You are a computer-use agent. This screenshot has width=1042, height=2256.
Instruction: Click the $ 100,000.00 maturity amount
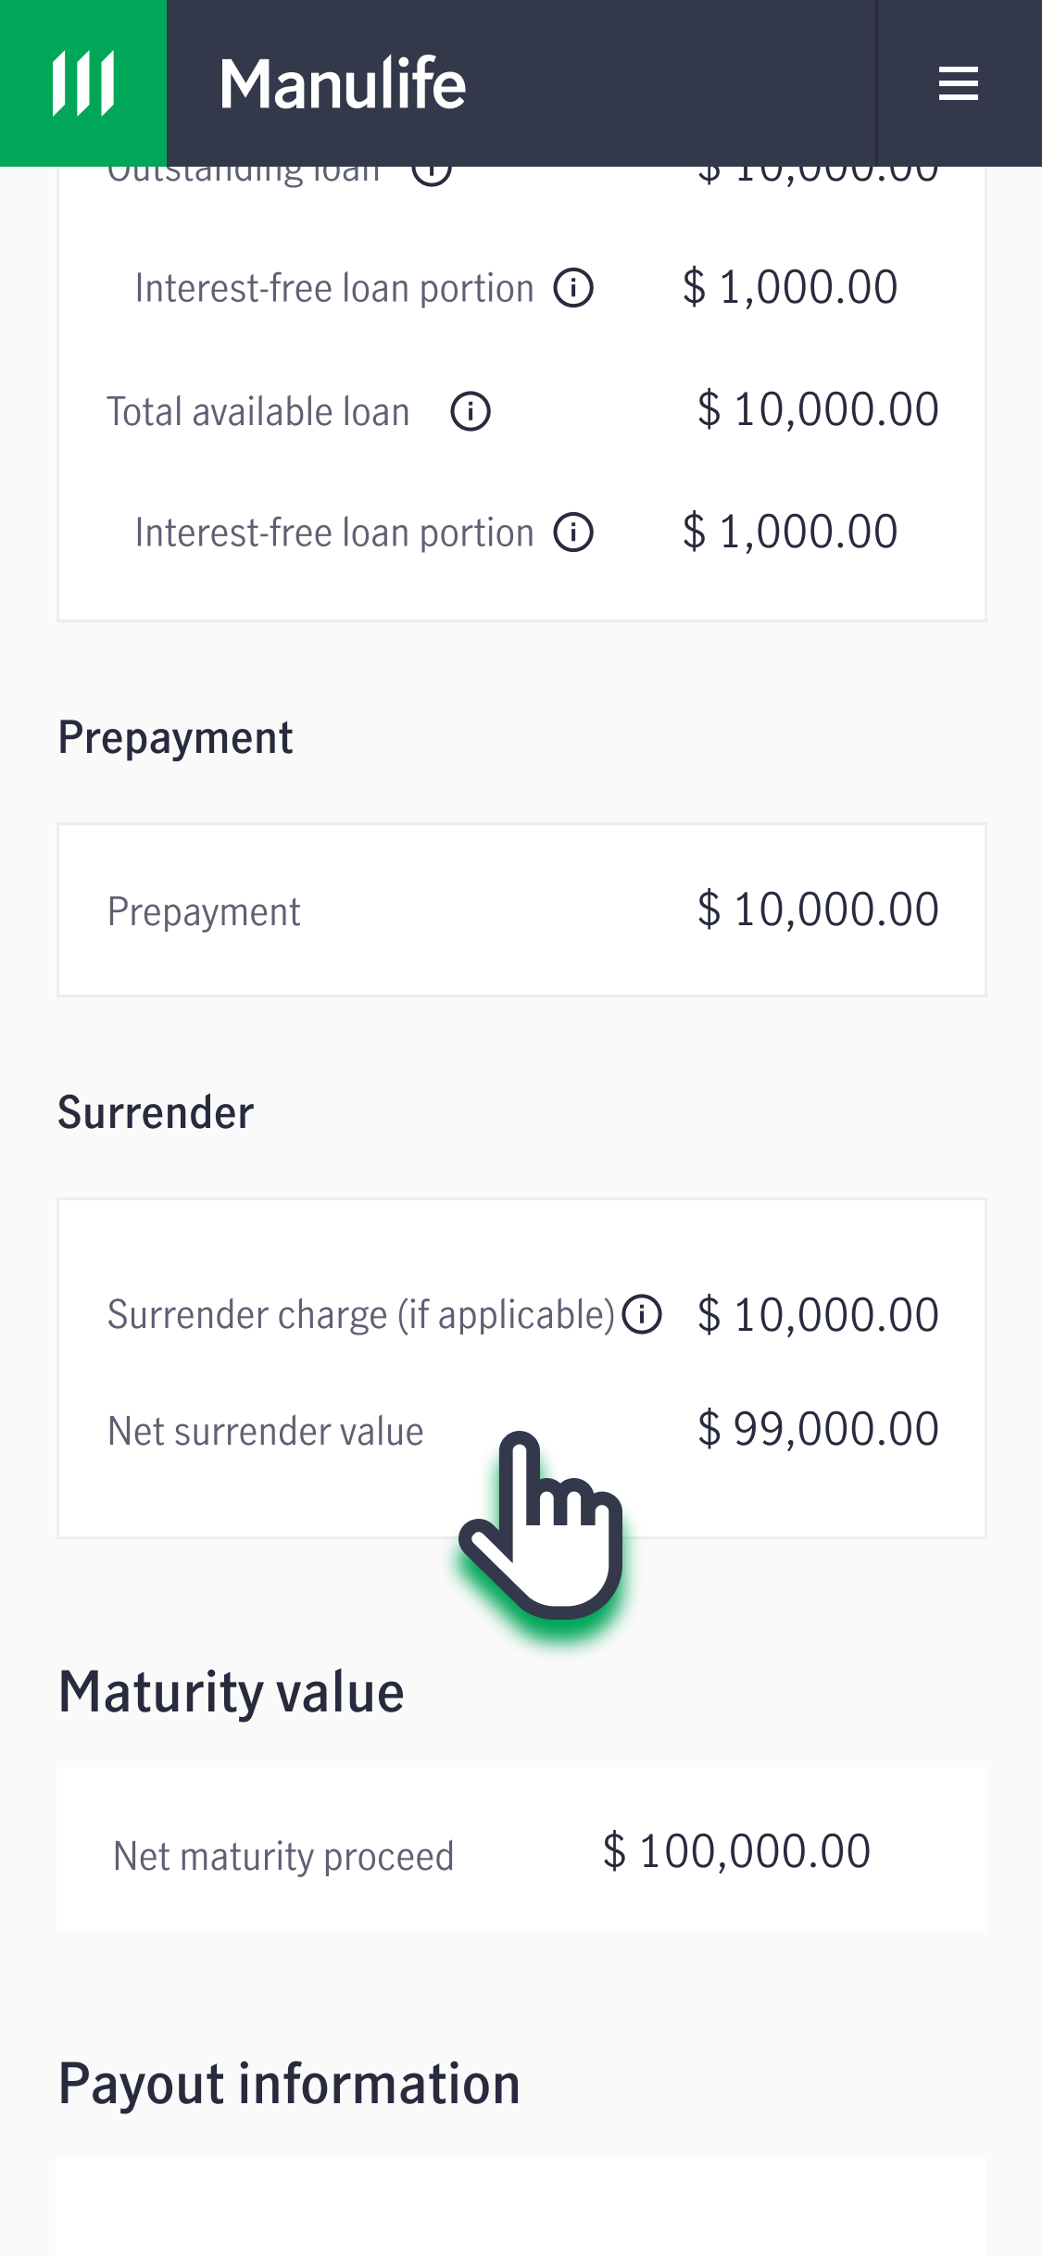click(x=736, y=1851)
